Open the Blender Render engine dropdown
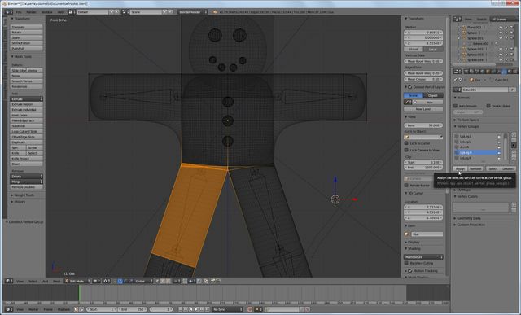This screenshot has width=521, height=315. point(193,12)
